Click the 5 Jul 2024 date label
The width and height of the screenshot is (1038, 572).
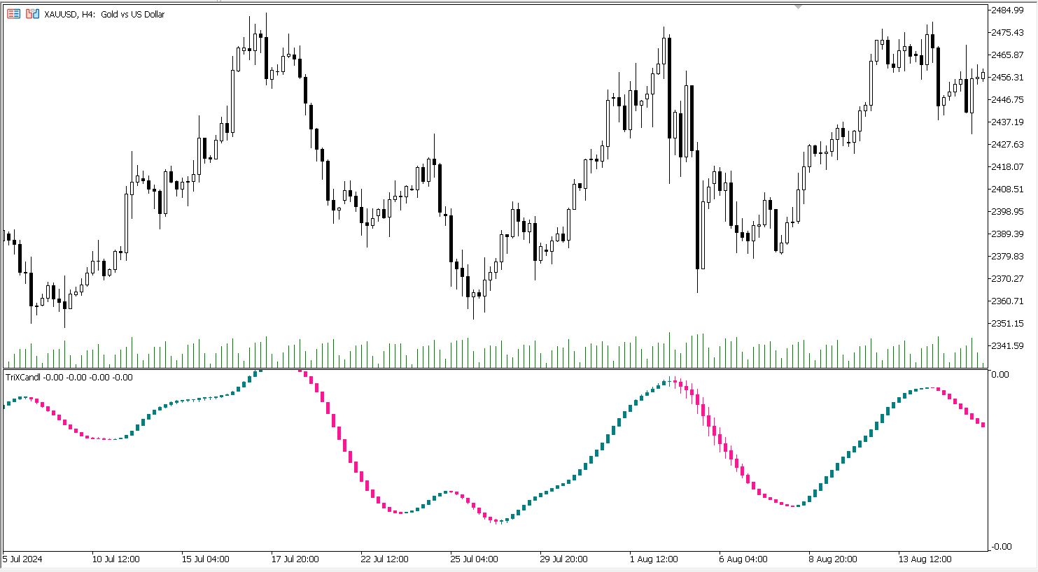[22, 559]
